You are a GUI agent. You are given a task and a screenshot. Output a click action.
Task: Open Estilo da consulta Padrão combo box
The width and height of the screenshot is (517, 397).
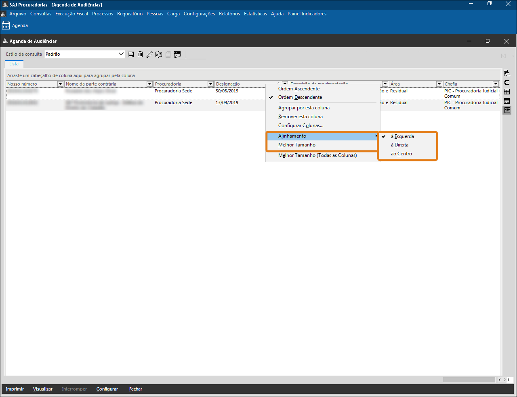(84, 54)
